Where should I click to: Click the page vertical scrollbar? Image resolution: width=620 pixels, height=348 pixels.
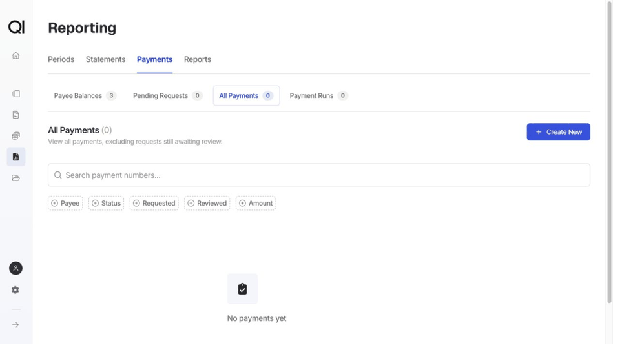coord(609,152)
